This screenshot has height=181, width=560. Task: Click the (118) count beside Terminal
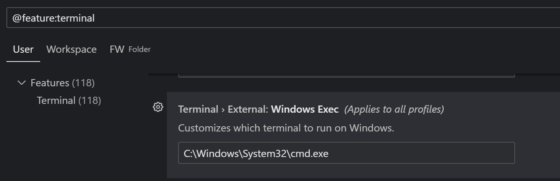click(x=89, y=101)
